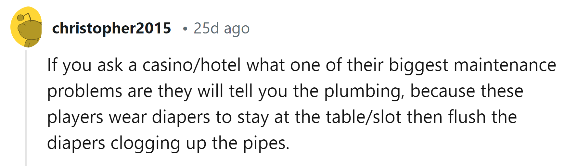Click the dot separator beside the username
Viewport: 577px width, 166px height.
[185, 29]
